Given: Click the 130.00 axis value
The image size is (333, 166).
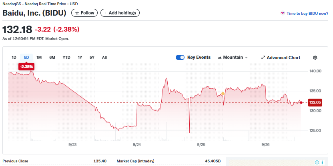Looking at the screenshot, I should point(315,110).
